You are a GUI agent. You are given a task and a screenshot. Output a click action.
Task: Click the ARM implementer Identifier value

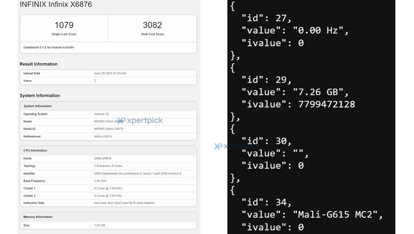click(x=137, y=173)
